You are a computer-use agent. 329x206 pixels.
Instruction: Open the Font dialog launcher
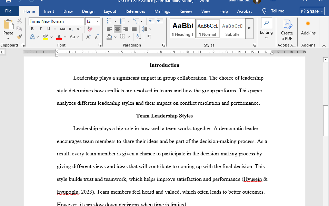click(x=100, y=45)
